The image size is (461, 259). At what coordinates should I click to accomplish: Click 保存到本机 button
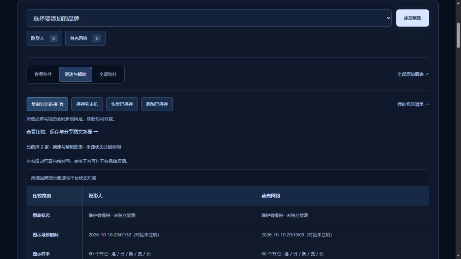[87, 104]
